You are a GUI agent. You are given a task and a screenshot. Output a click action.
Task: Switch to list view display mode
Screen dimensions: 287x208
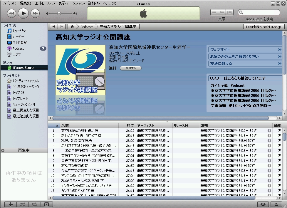pyautogui.click(x=214, y=12)
